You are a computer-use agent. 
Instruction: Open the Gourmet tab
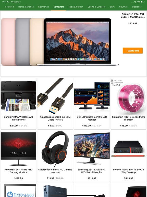pyautogui.click(x=123, y=7)
